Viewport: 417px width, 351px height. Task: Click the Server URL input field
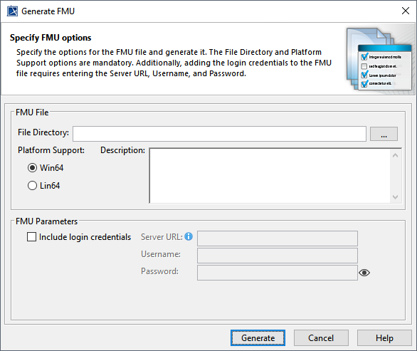click(278, 239)
